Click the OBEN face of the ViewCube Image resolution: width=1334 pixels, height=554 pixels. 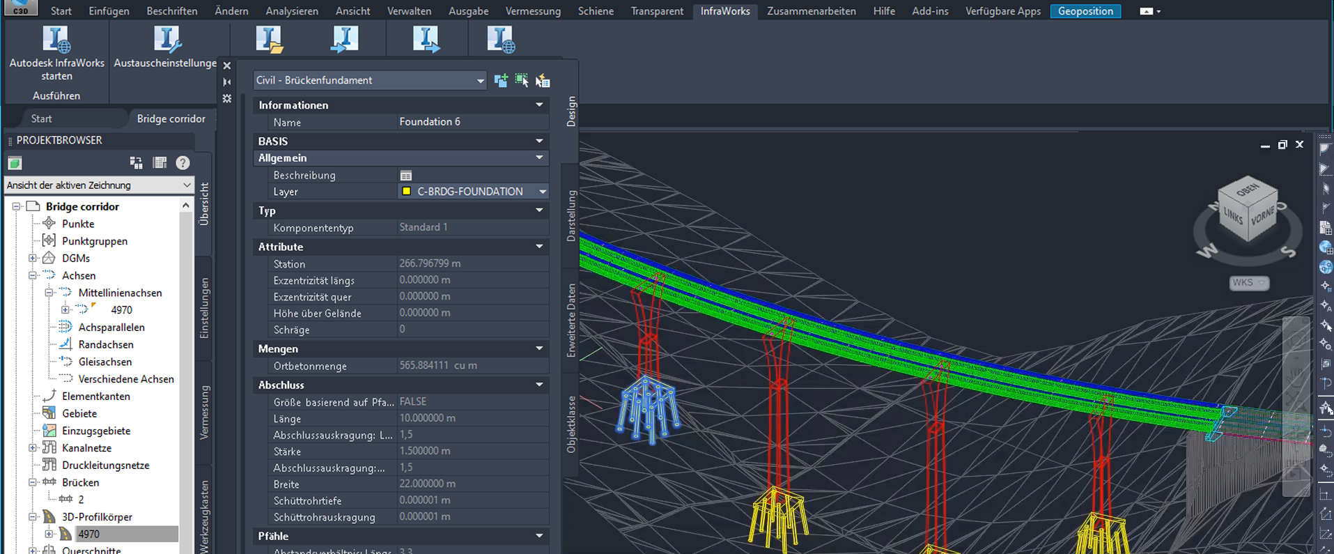(x=1247, y=190)
